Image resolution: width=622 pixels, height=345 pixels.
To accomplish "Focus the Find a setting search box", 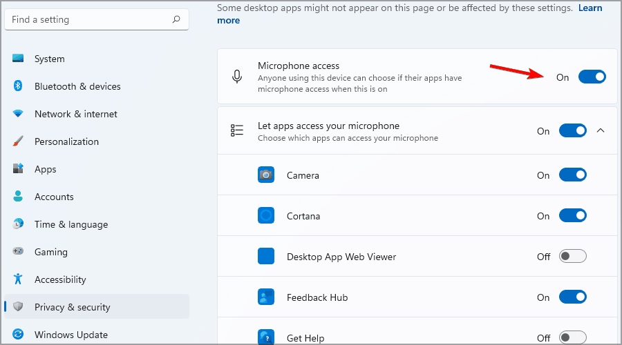I will pyautogui.click(x=97, y=19).
